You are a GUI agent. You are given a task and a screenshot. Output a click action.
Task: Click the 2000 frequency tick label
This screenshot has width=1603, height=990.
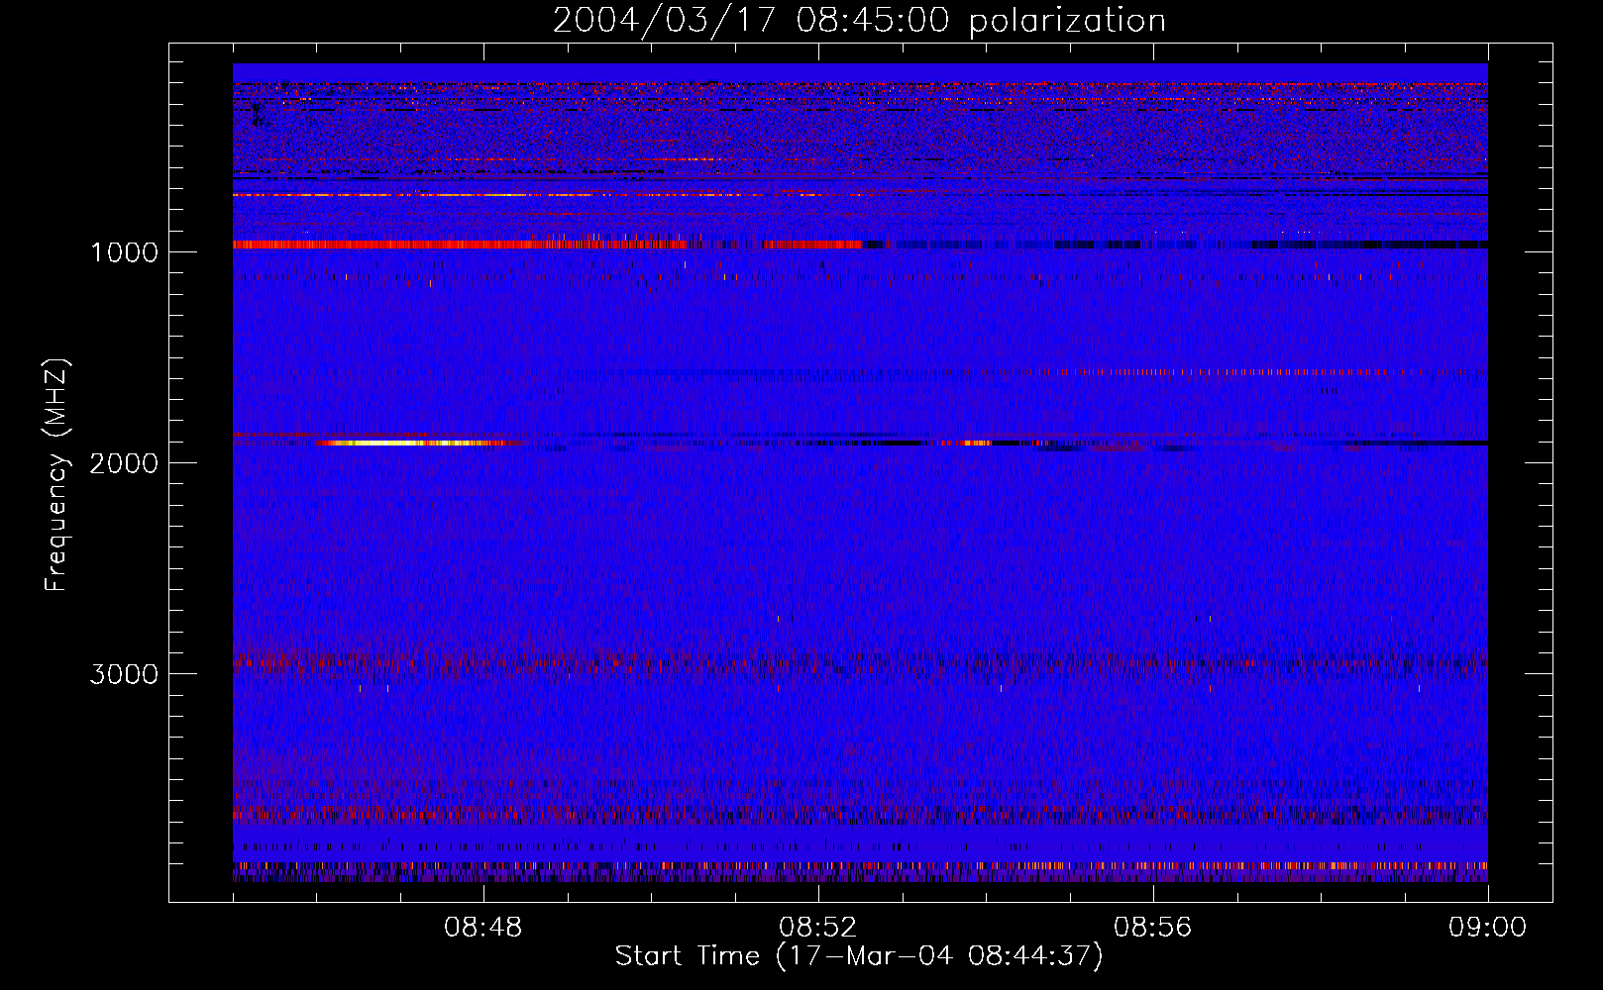[x=124, y=463]
